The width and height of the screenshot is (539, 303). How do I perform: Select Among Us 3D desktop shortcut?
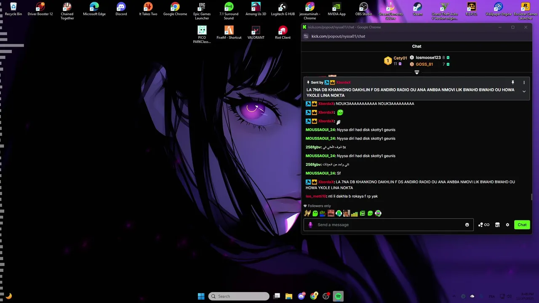(256, 9)
